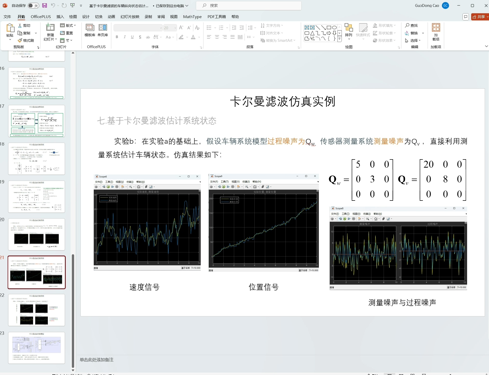The image size is (489, 375).
Task: Click the comments icon near Share button
Action: [x=466, y=17]
